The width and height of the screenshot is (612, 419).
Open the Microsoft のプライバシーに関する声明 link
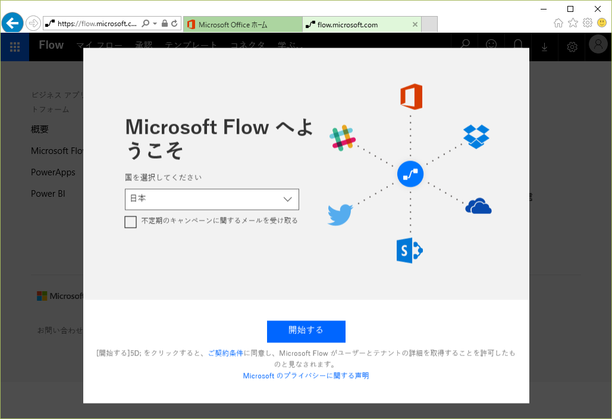(306, 376)
